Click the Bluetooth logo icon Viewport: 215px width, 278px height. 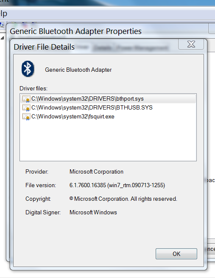point(28,69)
